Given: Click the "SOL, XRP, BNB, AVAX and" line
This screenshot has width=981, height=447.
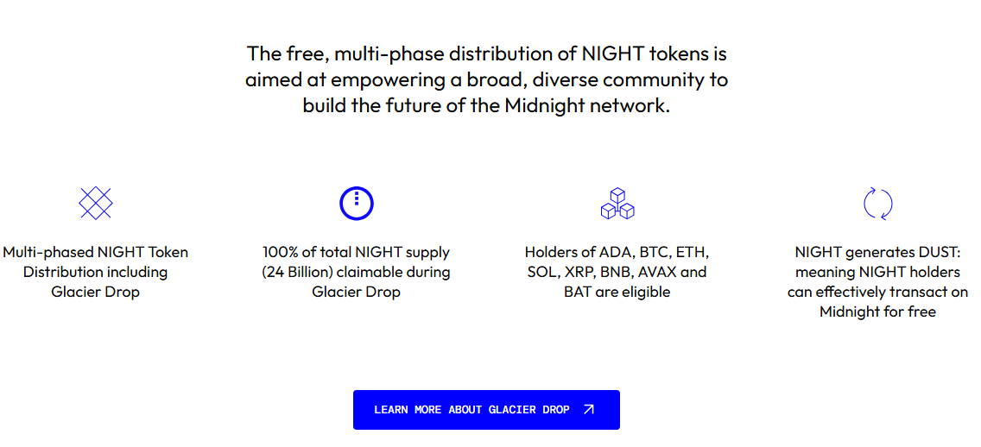Looking at the screenshot, I should [x=617, y=272].
